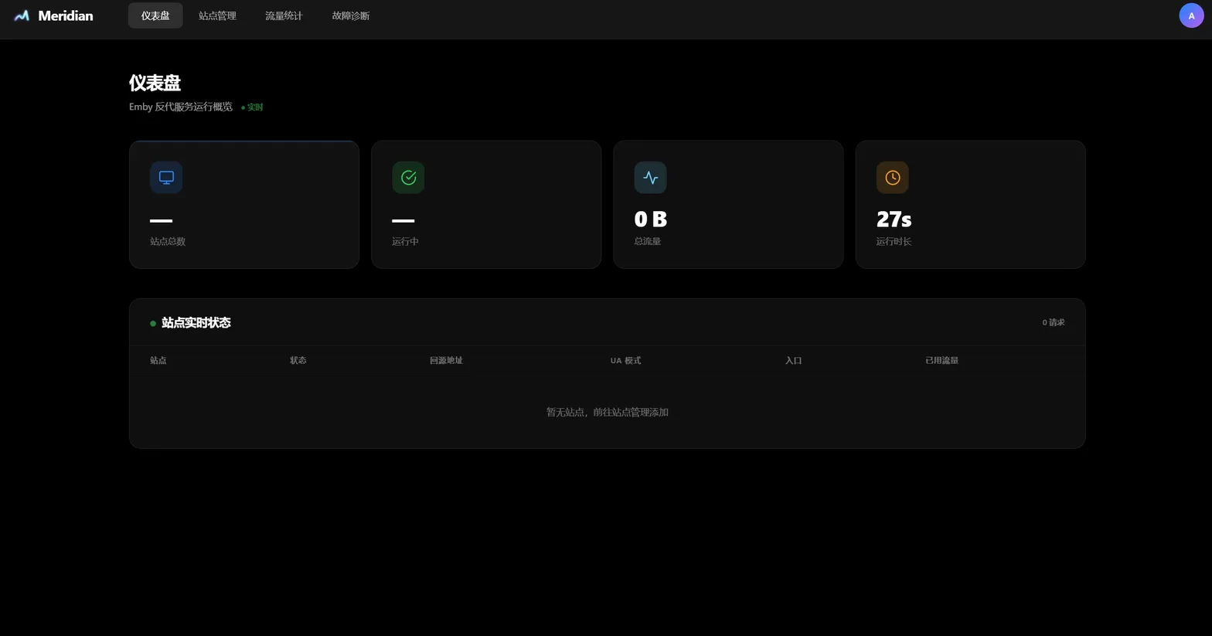This screenshot has width=1212, height=636.
Task: Click the green checkmark icon on 运行中 card
Action: tap(408, 177)
